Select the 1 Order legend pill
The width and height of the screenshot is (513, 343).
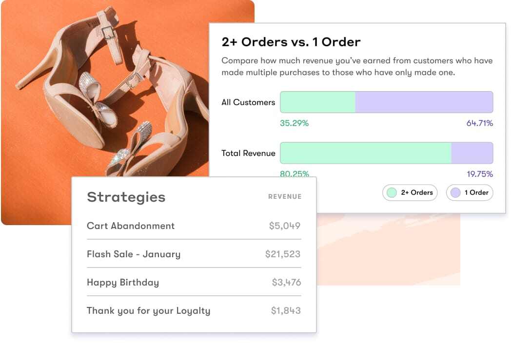point(470,193)
